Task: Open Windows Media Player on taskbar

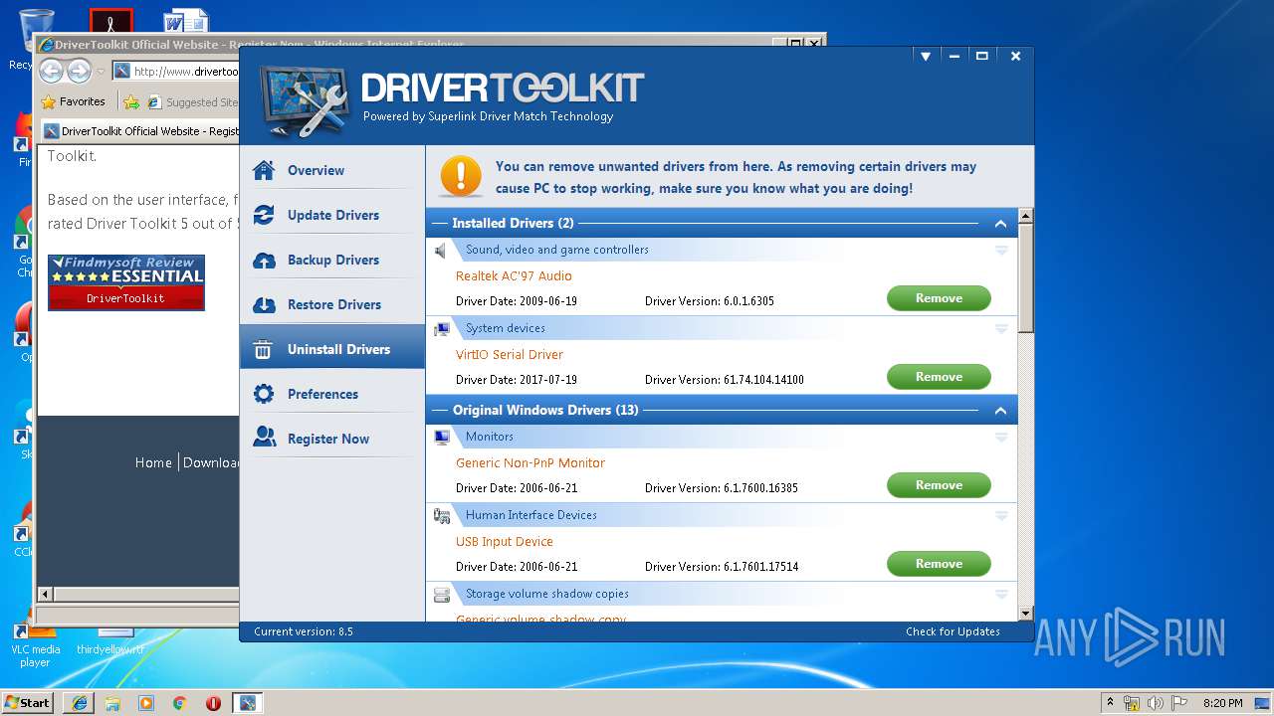Action: point(146,703)
